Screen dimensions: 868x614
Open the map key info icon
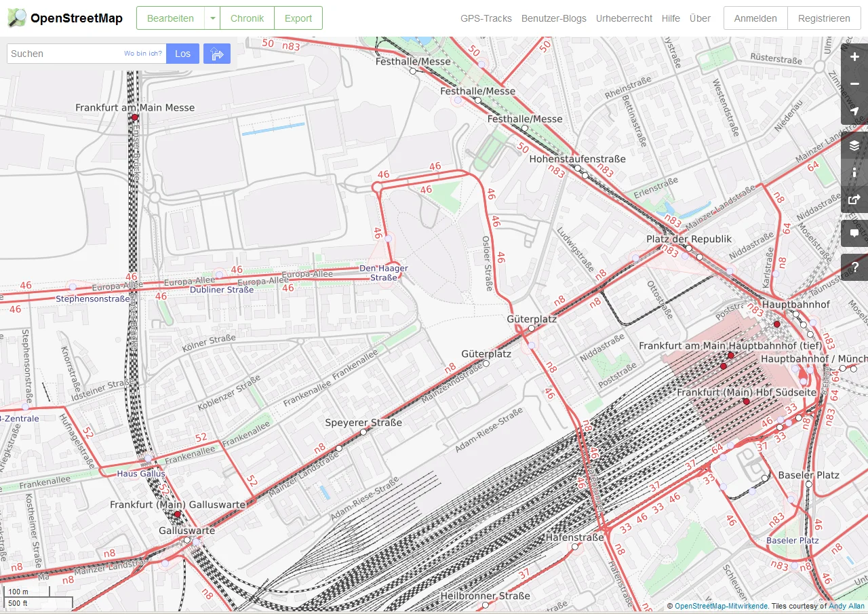854,172
